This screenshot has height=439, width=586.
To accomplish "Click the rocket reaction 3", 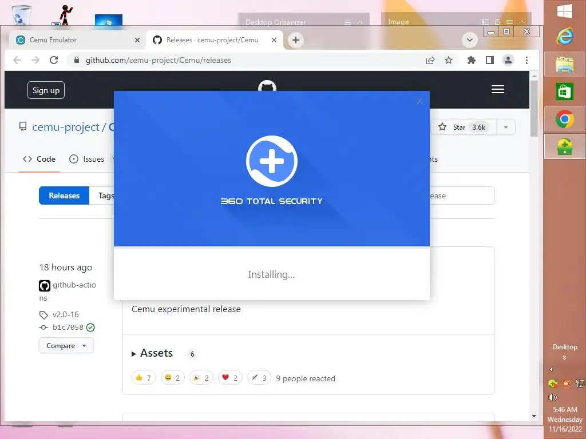I will pos(259,378).
